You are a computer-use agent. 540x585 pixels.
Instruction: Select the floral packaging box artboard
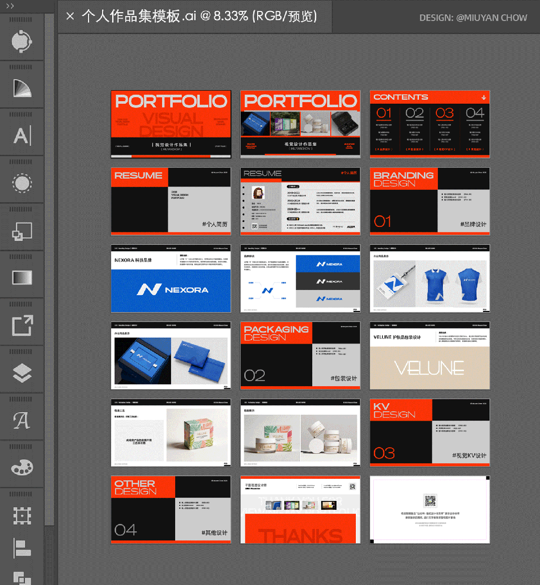click(171, 433)
